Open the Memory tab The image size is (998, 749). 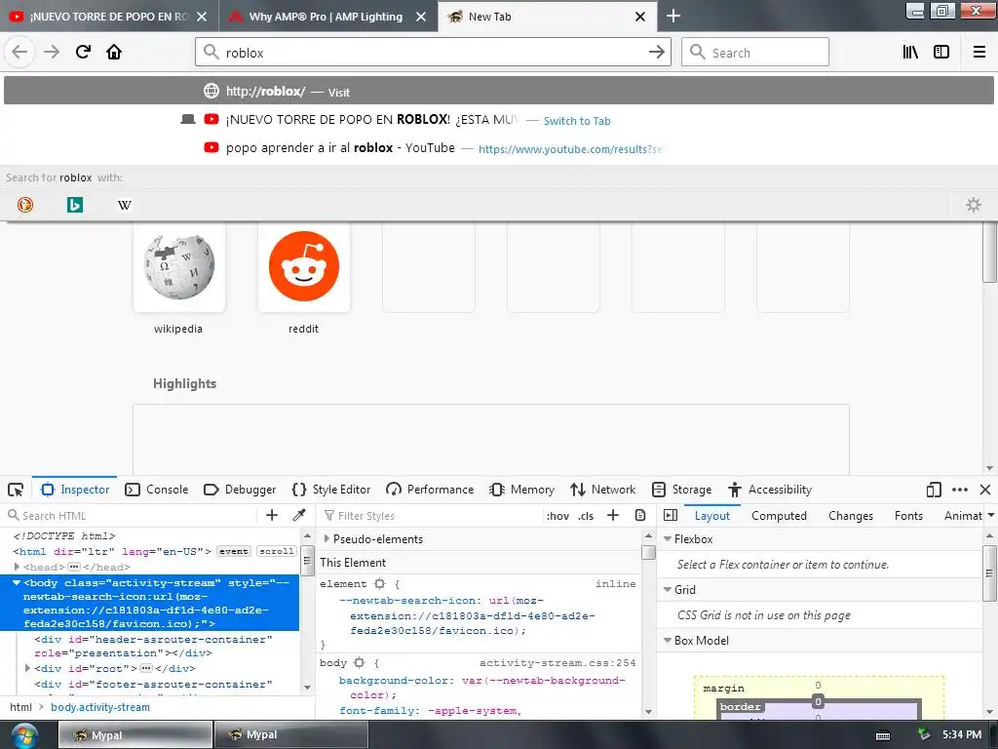click(x=522, y=490)
